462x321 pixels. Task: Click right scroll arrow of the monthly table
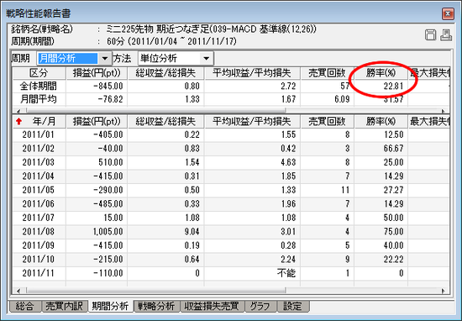[x=444, y=291]
